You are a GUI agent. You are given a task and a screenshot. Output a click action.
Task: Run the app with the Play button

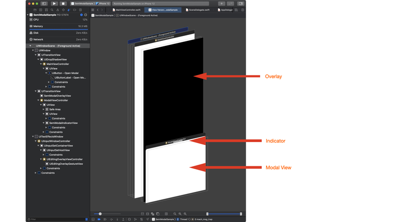tap(54, 3)
